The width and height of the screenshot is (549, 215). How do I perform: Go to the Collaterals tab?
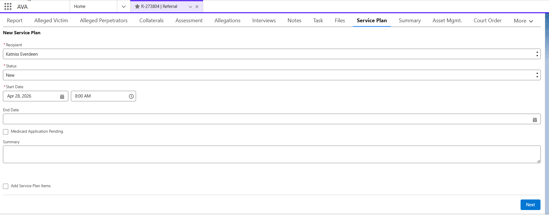click(152, 21)
